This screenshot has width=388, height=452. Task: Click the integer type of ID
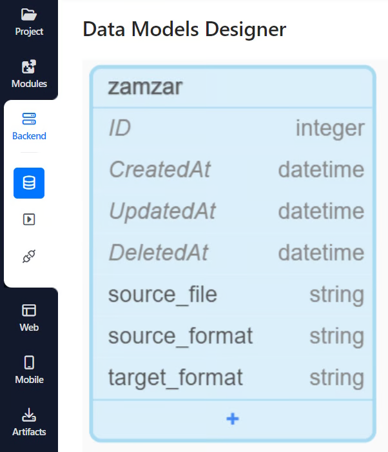point(330,128)
